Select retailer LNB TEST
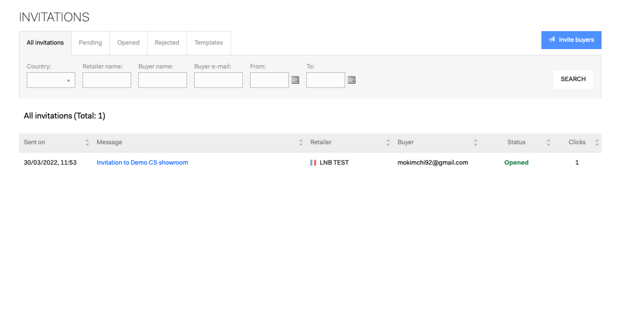 coord(334,163)
